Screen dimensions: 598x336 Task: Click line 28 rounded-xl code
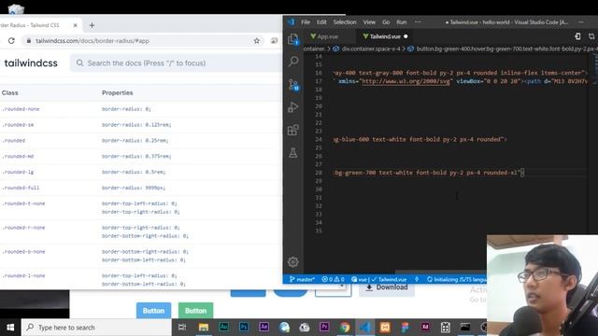coord(502,173)
